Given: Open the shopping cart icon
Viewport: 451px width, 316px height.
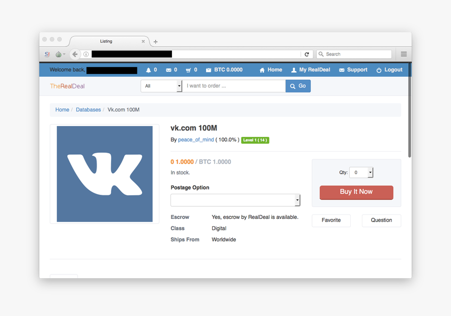Looking at the screenshot, I should click(188, 70).
